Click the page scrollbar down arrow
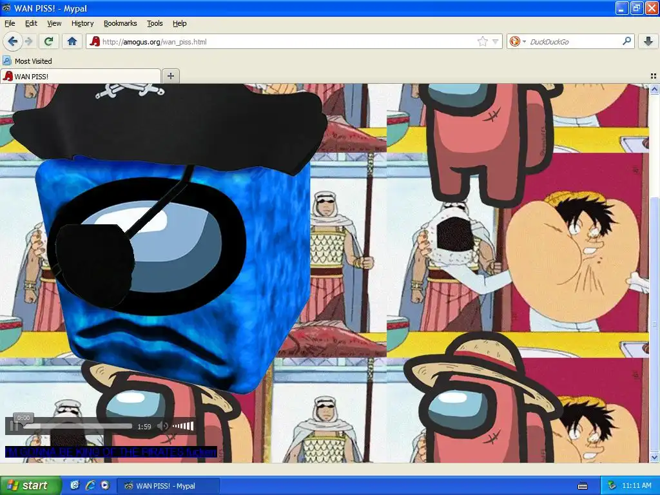660x495 pixels. pyautogui.click(x=654, y=457)
